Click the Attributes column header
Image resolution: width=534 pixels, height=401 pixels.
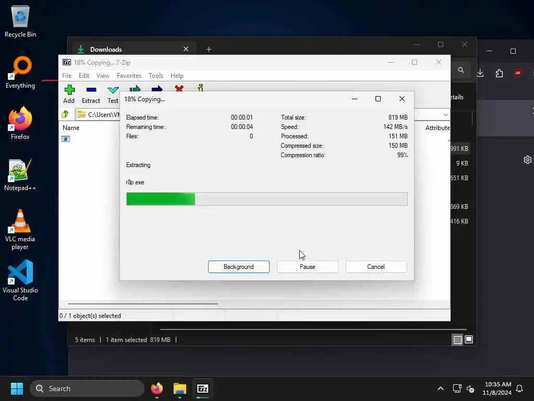coord(438,128)
